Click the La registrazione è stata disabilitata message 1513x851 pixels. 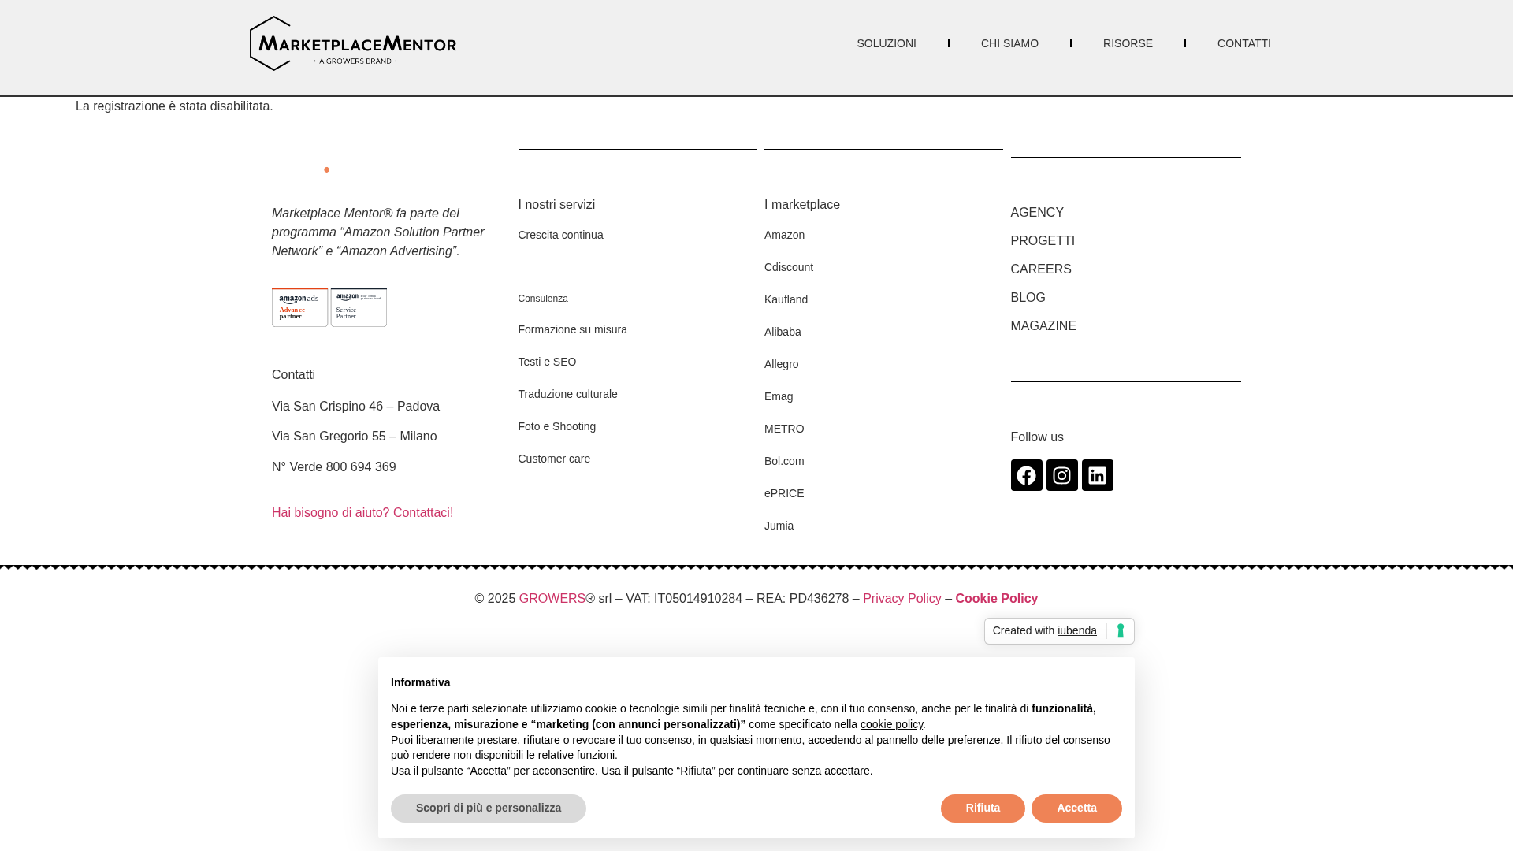coord(174,106)
